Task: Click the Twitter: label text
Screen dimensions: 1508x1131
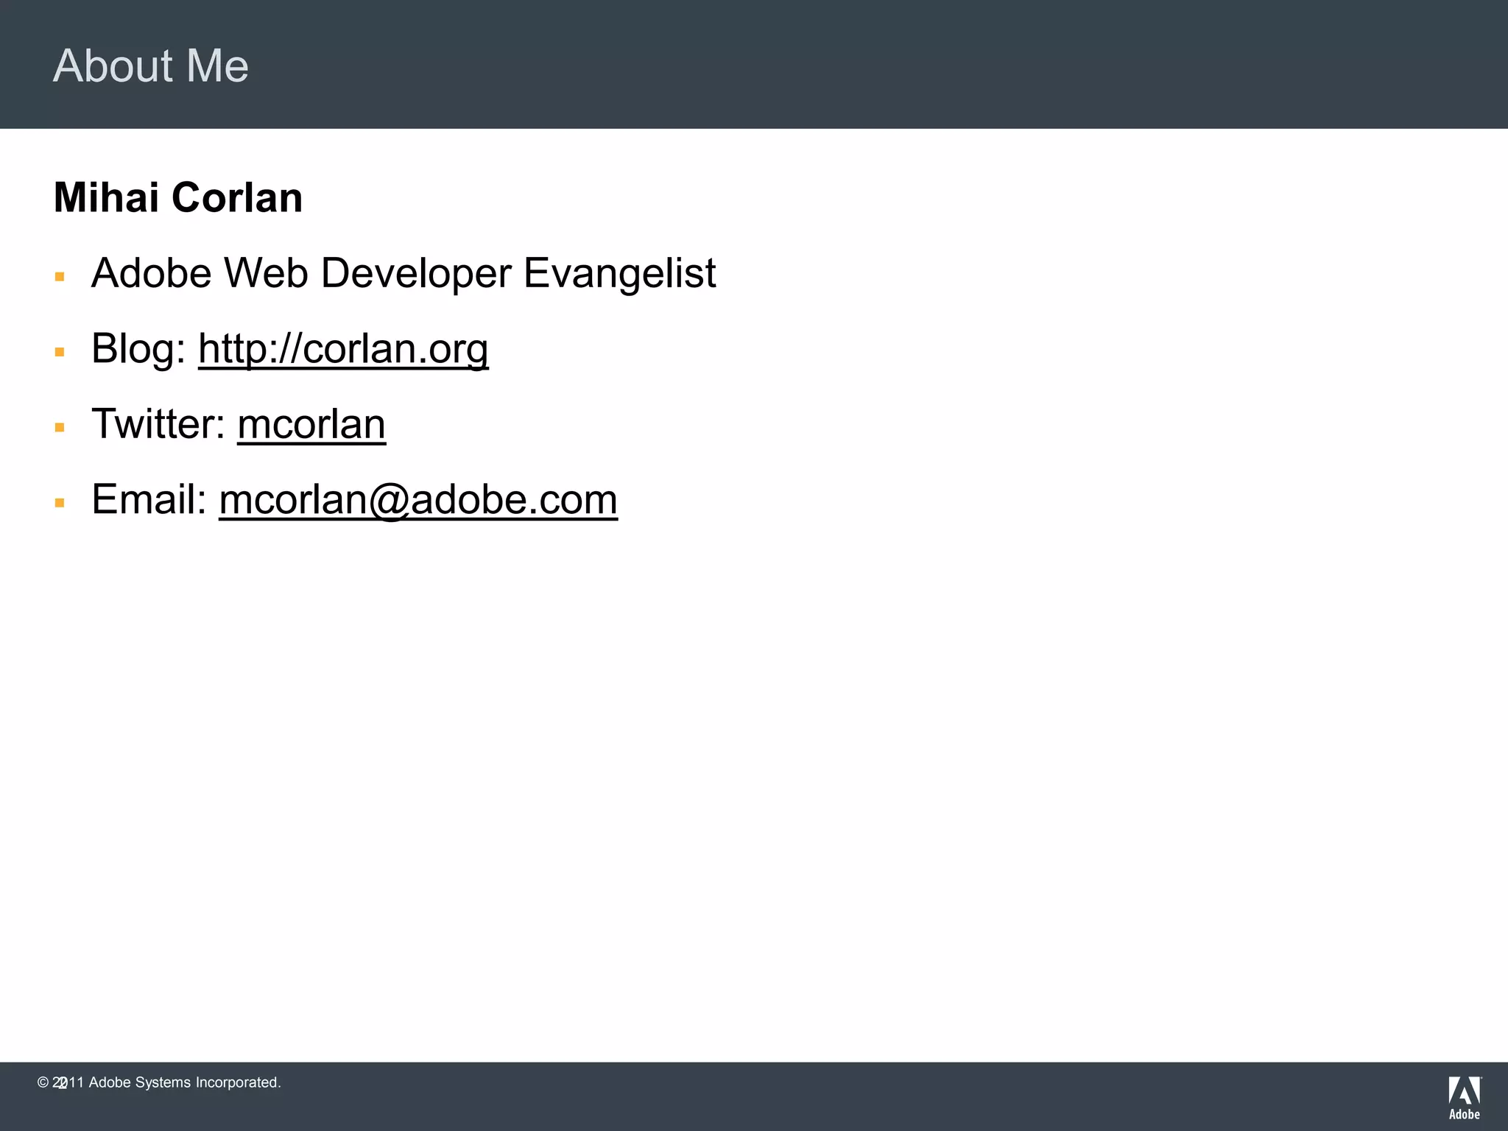Action: pos(158,424)
